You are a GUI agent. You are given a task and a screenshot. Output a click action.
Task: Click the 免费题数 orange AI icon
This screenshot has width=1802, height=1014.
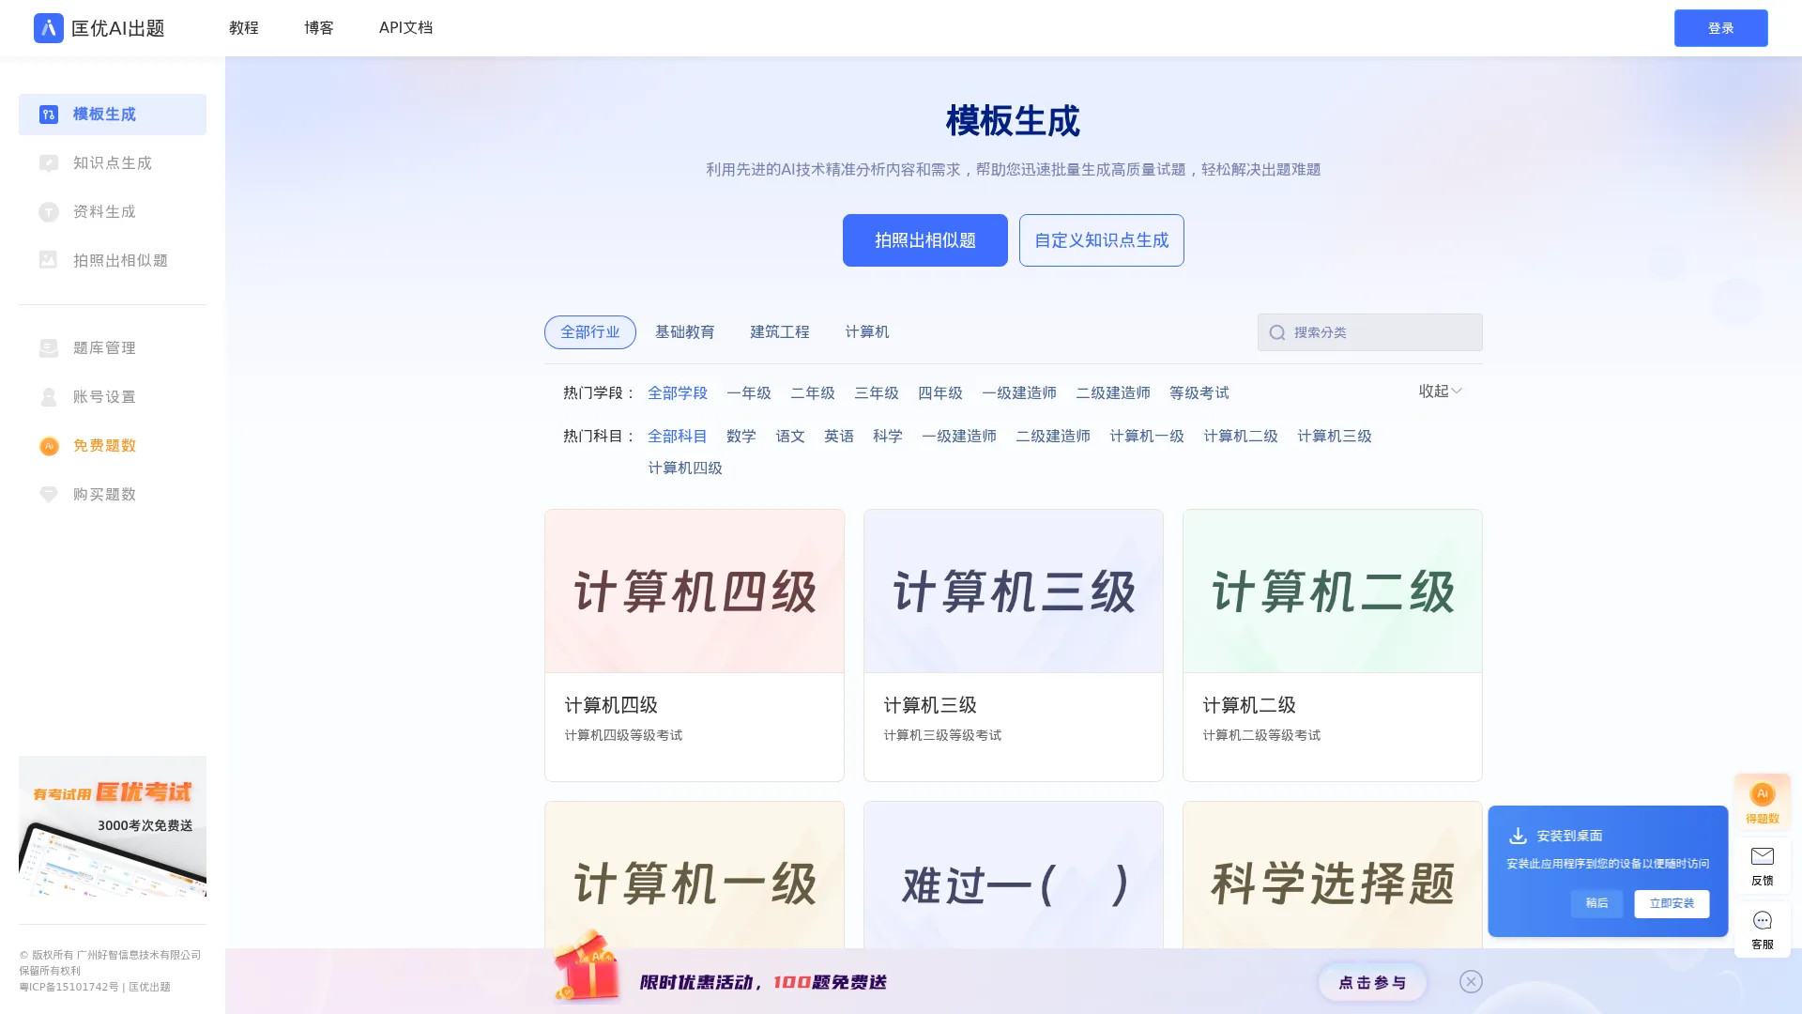point(49,446)
